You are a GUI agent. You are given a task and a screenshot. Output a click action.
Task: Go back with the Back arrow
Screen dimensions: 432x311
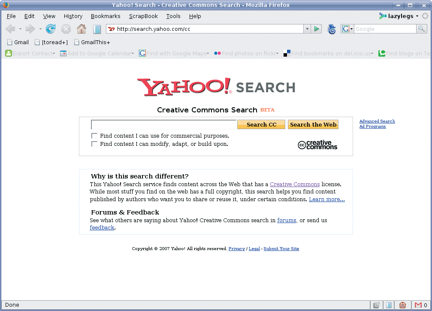(10, 29)
